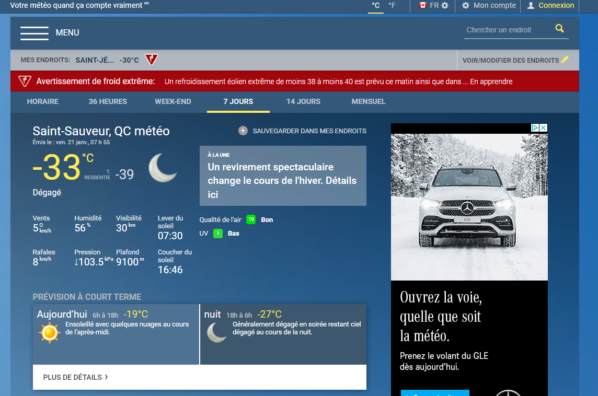Switch temperature units to °F

[392, 5]
